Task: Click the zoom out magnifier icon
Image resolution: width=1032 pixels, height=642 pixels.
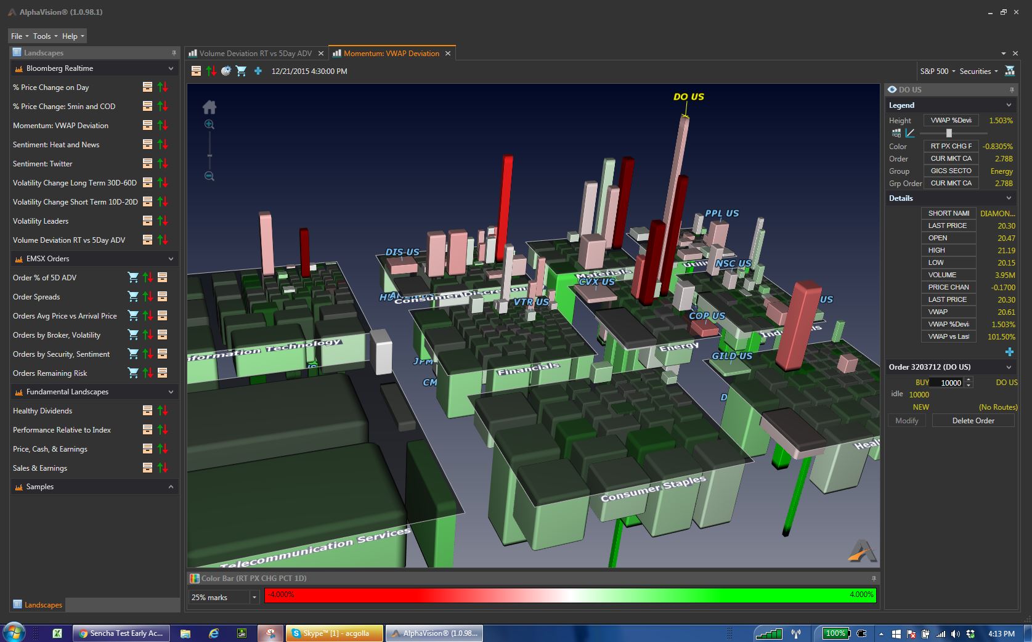Action: [209, 177]
